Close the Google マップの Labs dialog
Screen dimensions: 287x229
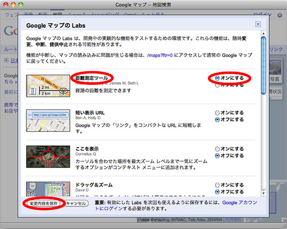click(x=258, y=24)
